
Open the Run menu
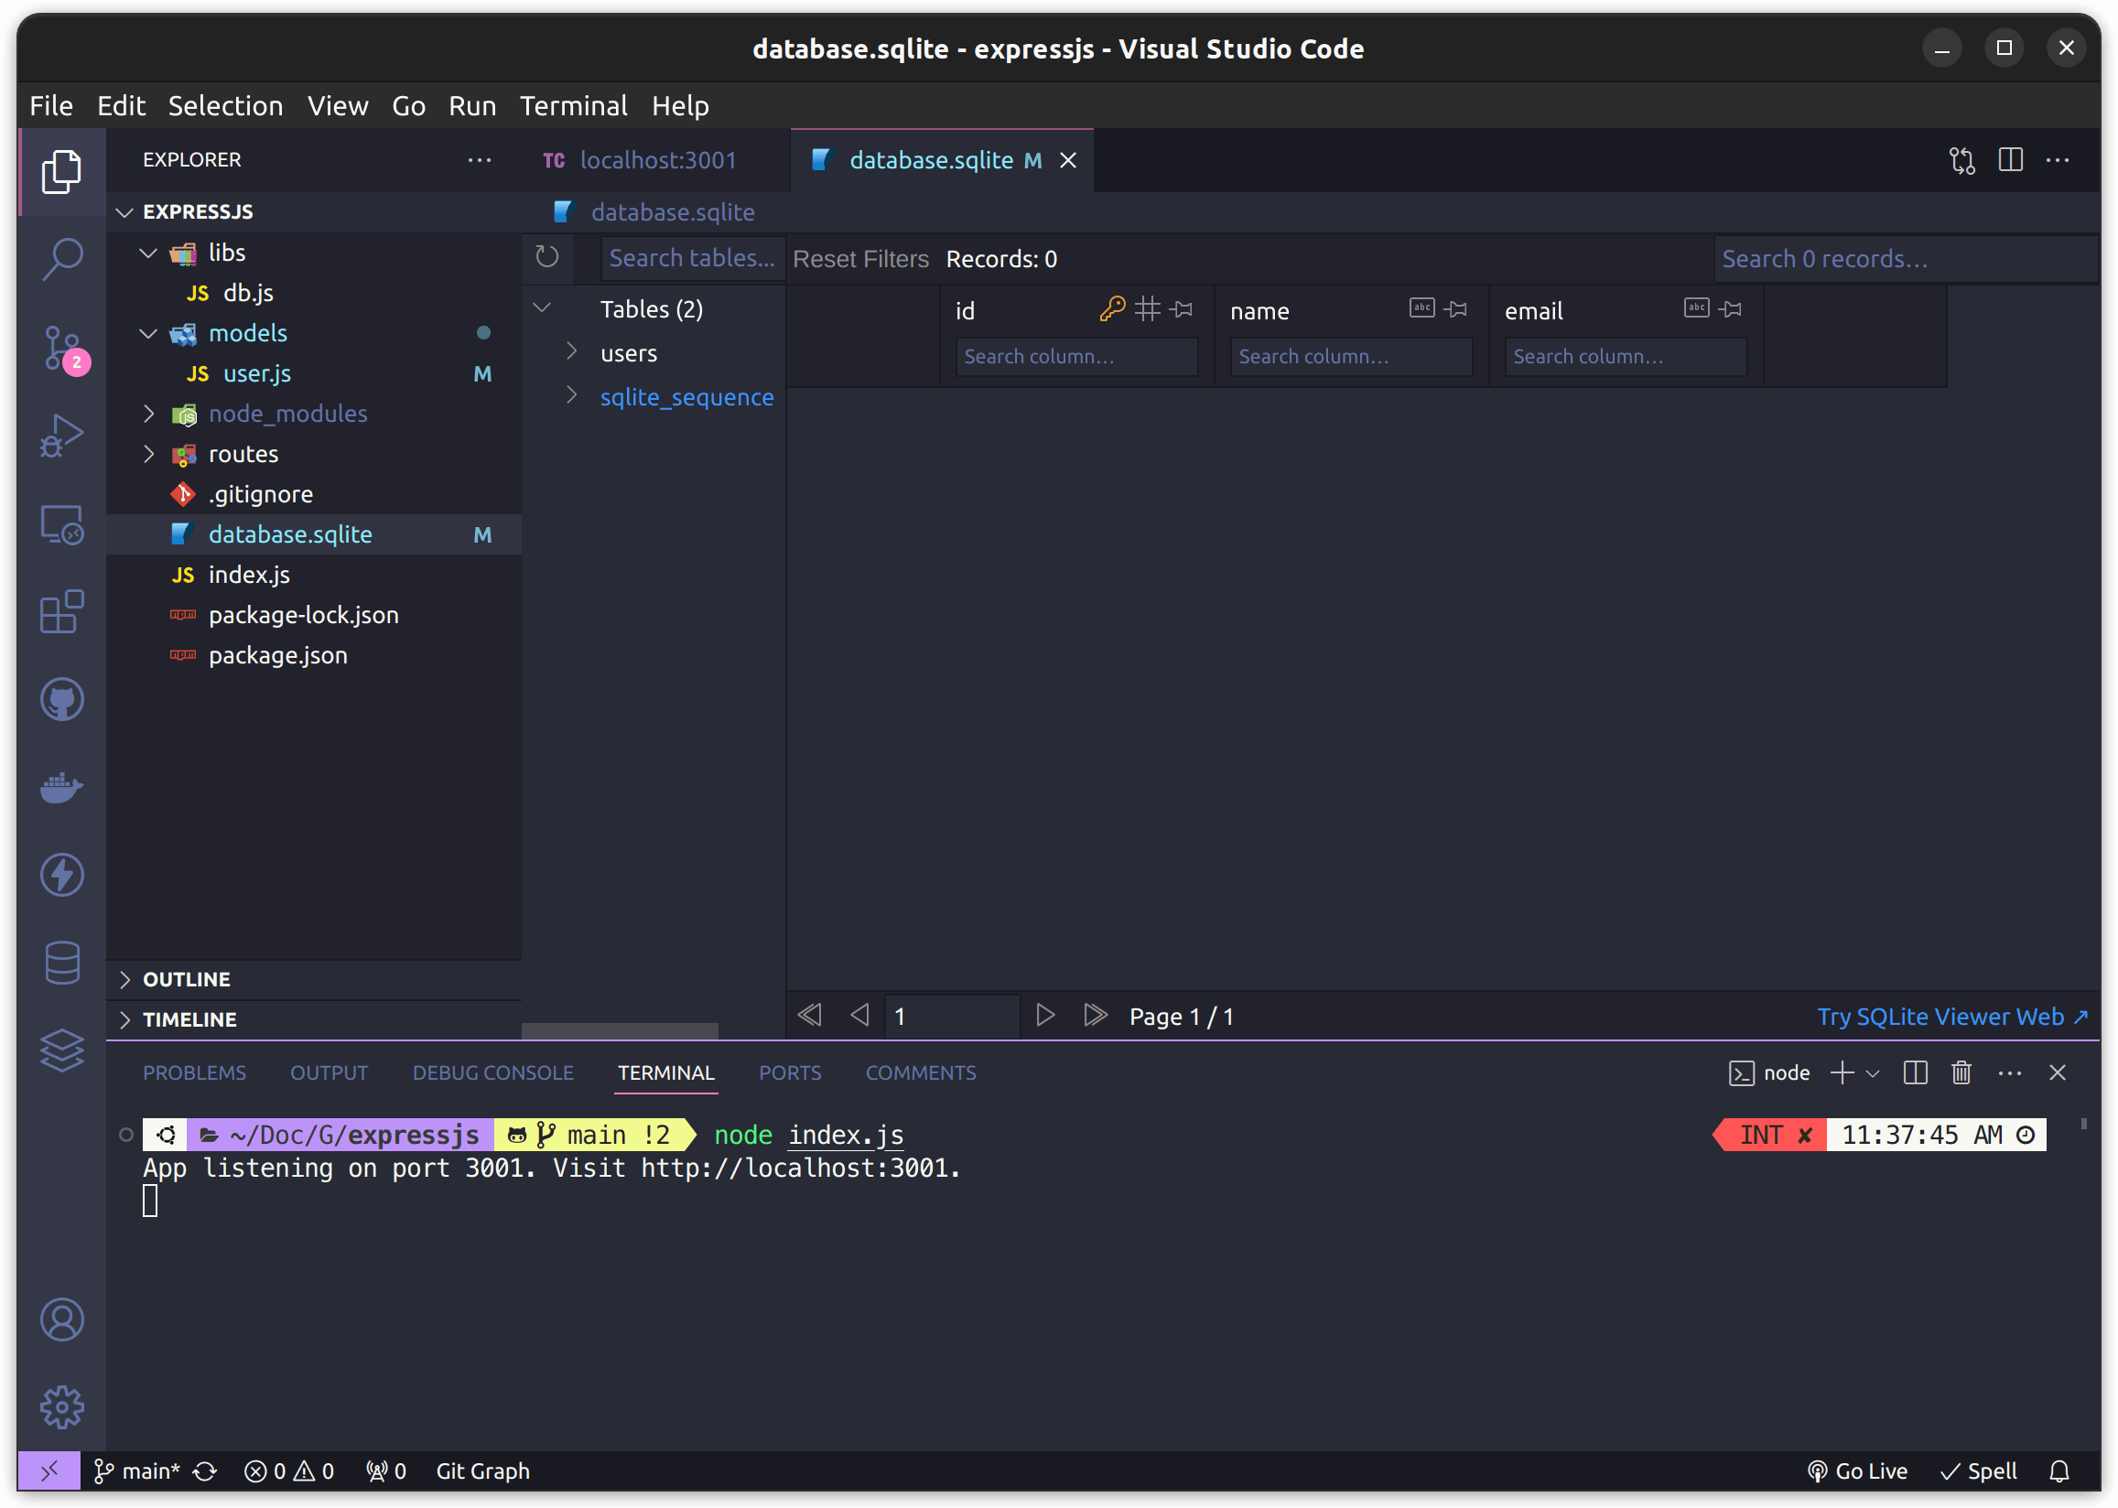click(471, 106)
